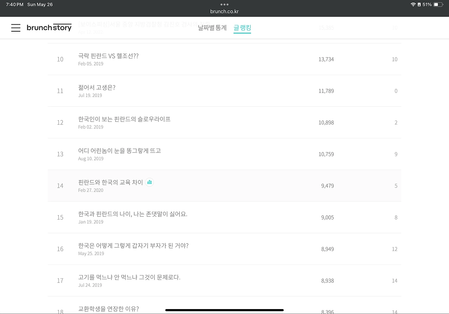Tap the Wi-Fi status icon

tap(413, 5)
